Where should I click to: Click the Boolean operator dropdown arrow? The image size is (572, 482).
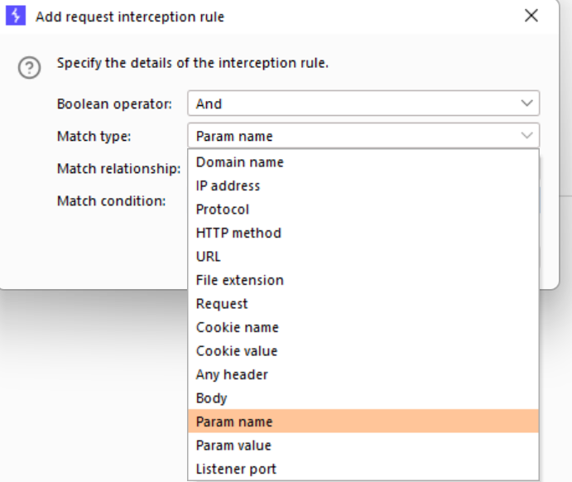point(526,104)
